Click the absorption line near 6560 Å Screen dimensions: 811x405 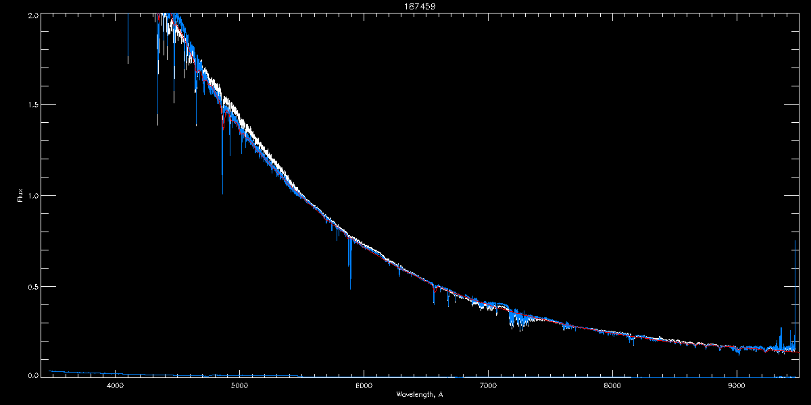coord(434,295)
